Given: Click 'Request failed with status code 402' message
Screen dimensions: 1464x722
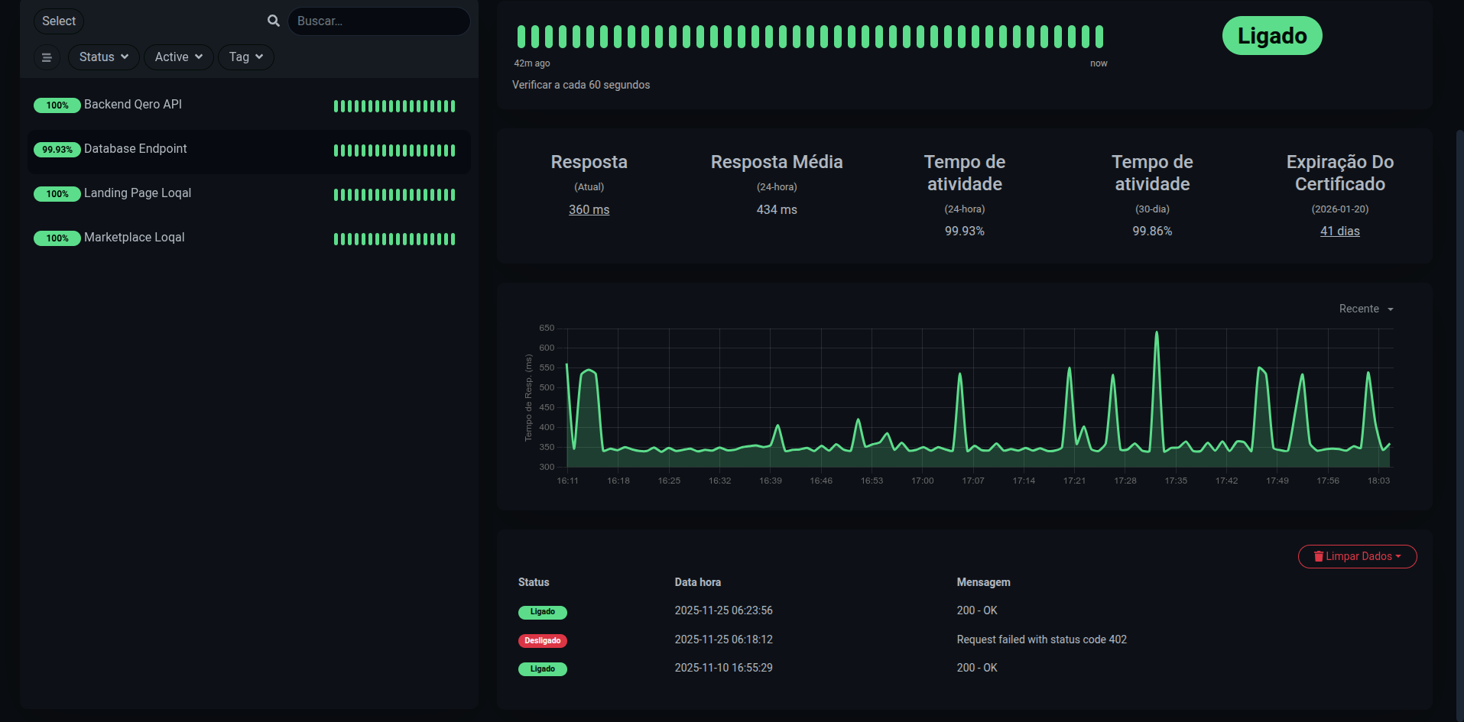Looking at the screenshot, I should (1041, 639).
